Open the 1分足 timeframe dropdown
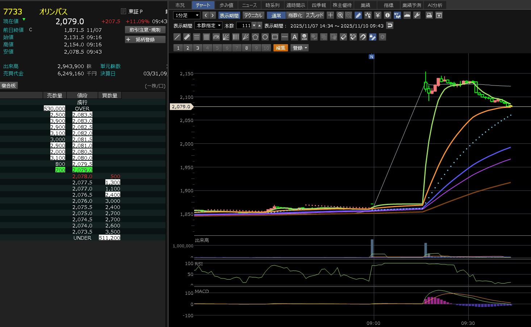The image size is (531, 327). coord(187,15)
